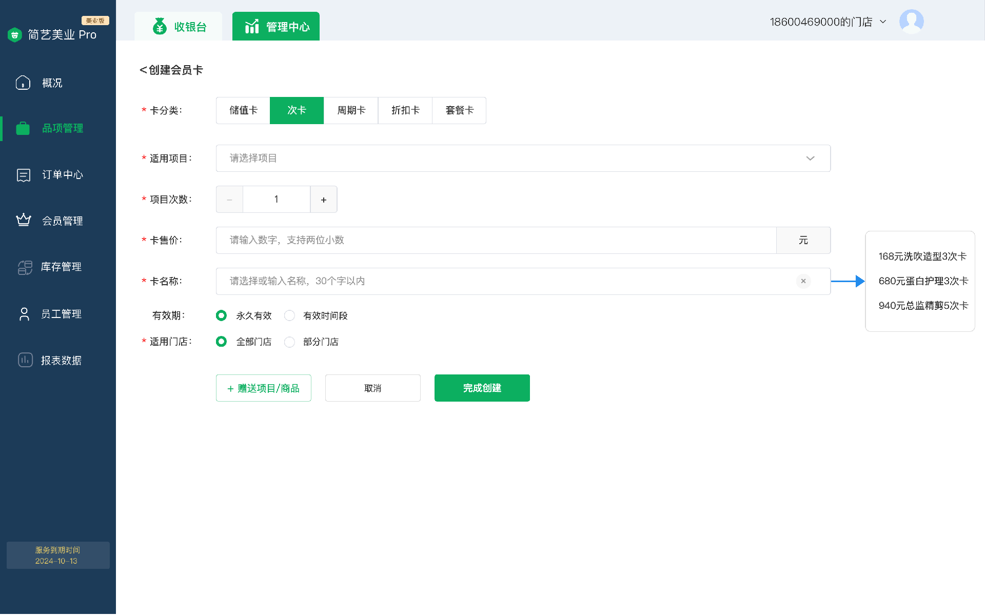Viewport: 985px width, 615px height.
Task: Choose 永久有效 radio button
Action: pos(221,315)
